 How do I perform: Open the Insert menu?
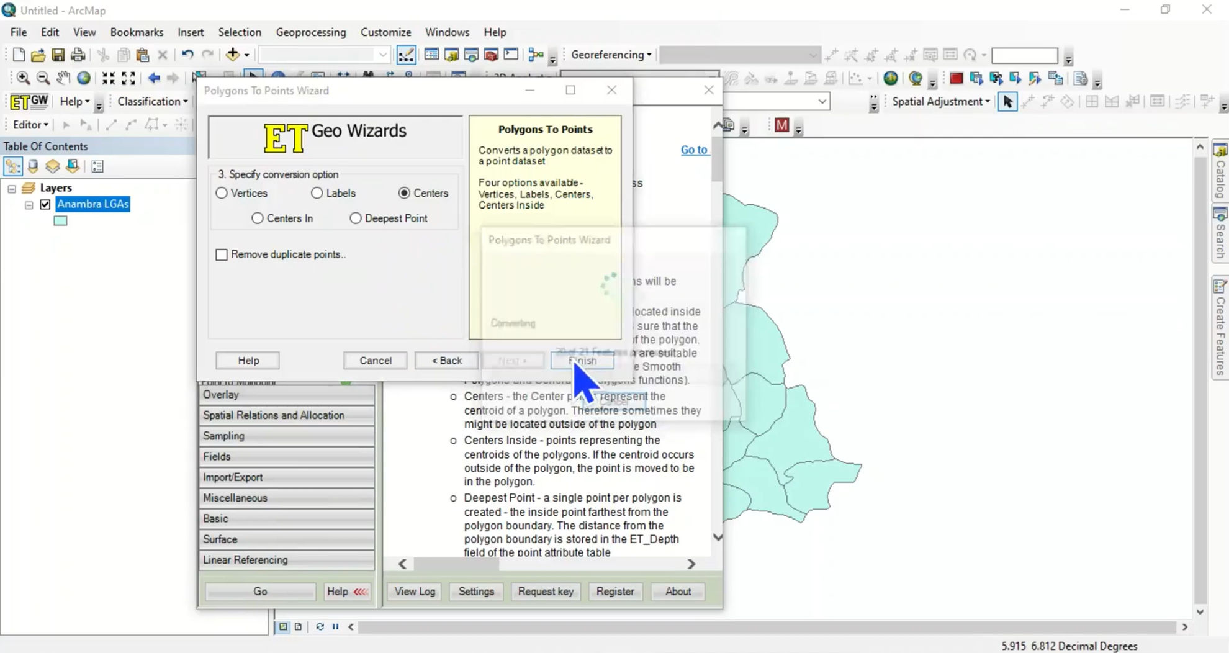click(191, 32)
